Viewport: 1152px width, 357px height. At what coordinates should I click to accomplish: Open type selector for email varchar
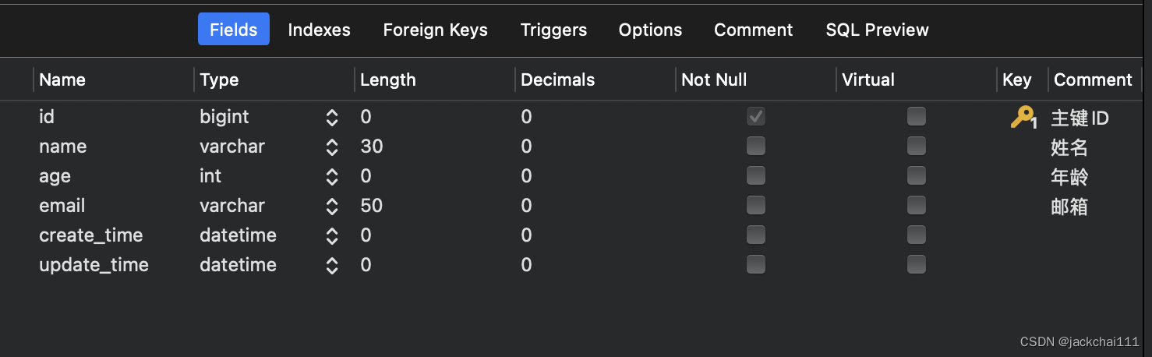[x=332, y=207]
